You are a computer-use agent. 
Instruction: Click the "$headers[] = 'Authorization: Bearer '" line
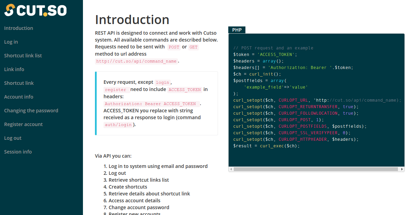[293, 68]
